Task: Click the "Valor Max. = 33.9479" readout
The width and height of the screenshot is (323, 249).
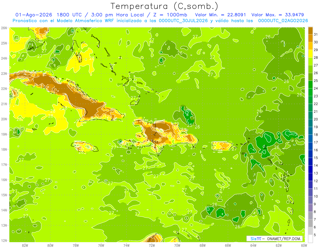Action: click(x=278, y=15)
